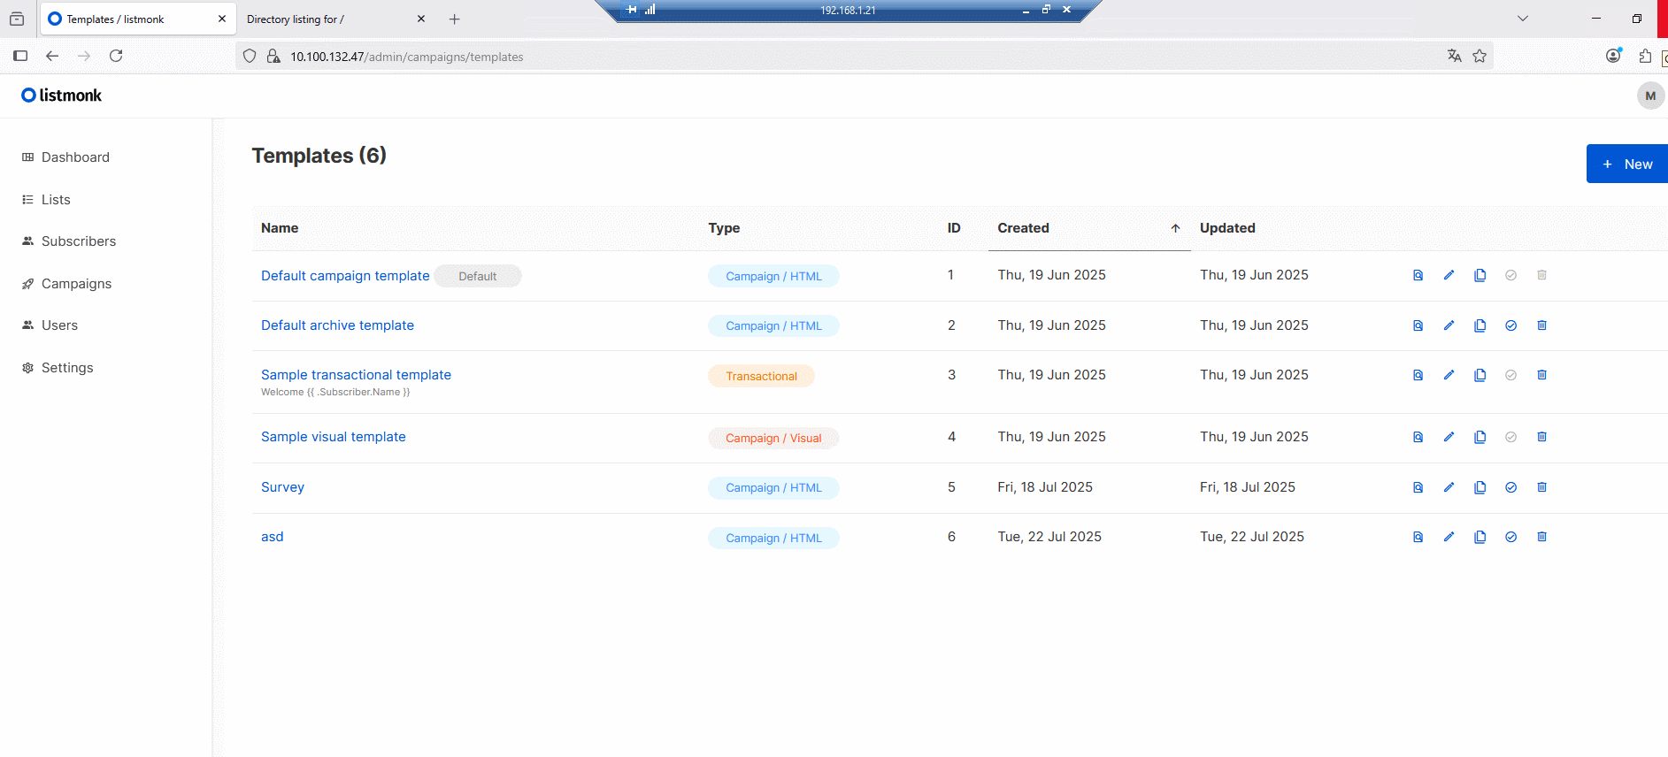Open the Sample visual template link
Screen dimensions: 1668x757
point(333,437)
